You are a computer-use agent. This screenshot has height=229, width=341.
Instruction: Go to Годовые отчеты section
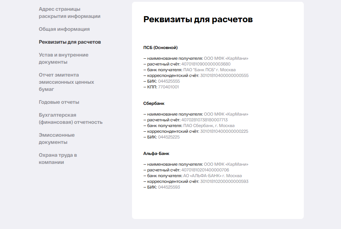point(59,102)
